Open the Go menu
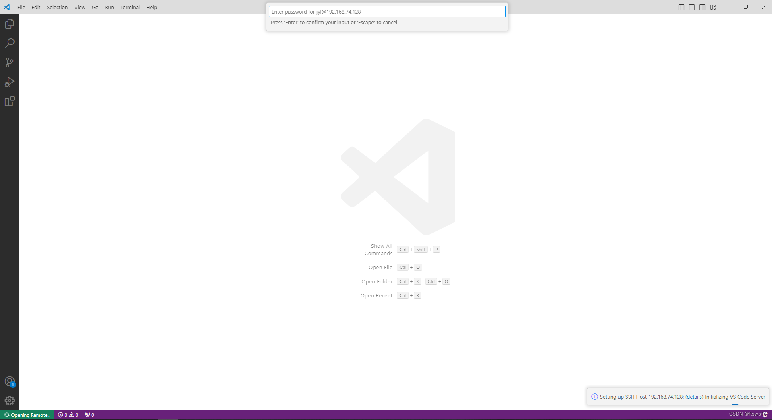 (95, 7)
